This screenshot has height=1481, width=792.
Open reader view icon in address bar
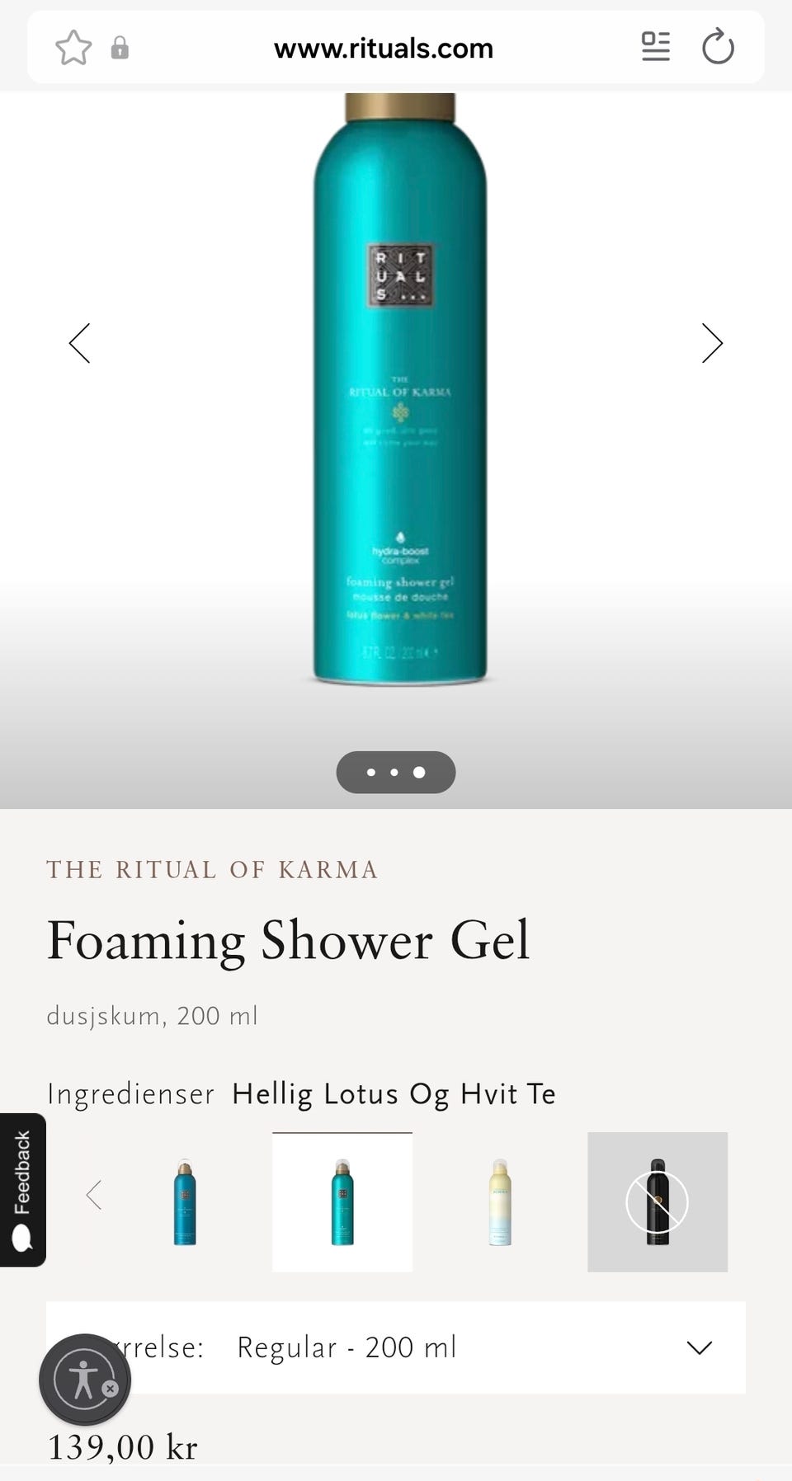656,47
